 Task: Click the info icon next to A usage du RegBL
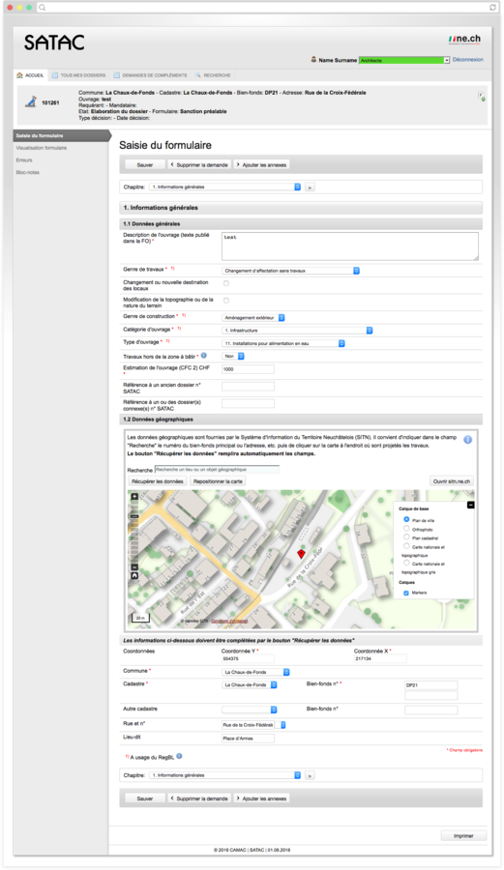179,756
